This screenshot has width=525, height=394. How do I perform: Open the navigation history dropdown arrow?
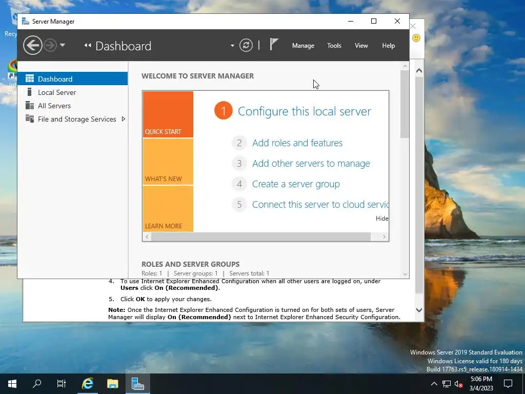[63, 45]
